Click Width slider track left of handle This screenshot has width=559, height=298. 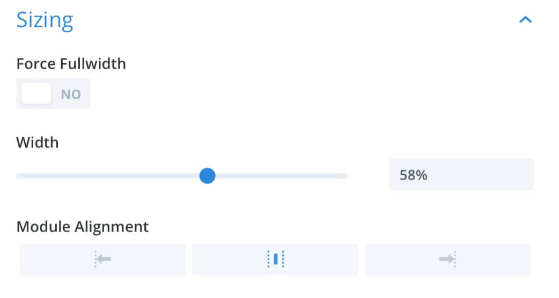tap(108, 176)
